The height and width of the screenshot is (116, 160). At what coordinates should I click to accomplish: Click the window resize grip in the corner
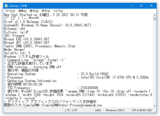click(x=155, y=111)
